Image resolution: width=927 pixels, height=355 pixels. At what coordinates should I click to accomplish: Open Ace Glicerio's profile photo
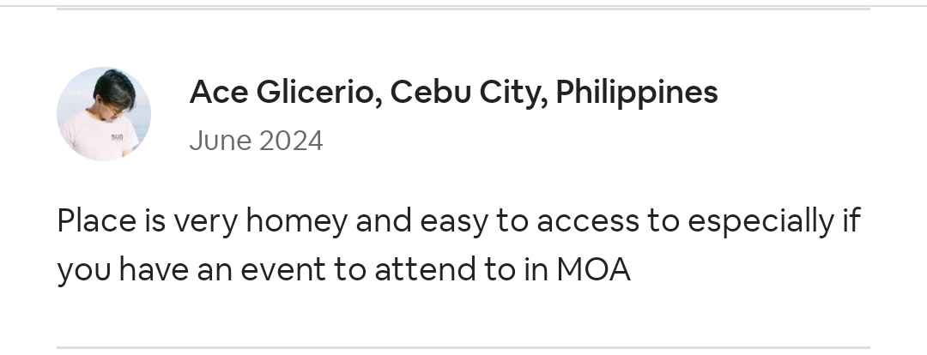[104, 114]
